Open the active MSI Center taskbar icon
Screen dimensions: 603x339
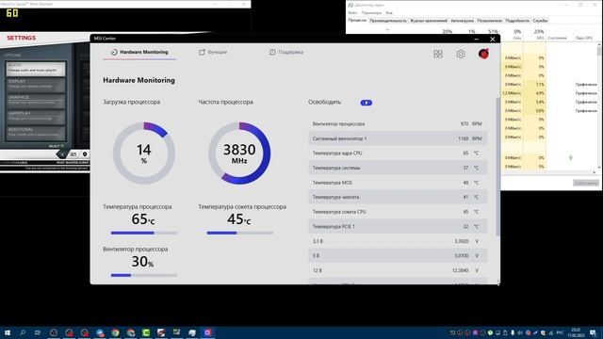pyautogui.click(x=207, y=332)
